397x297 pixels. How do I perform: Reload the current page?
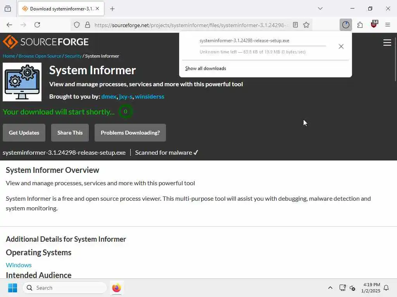coord(37,25)
